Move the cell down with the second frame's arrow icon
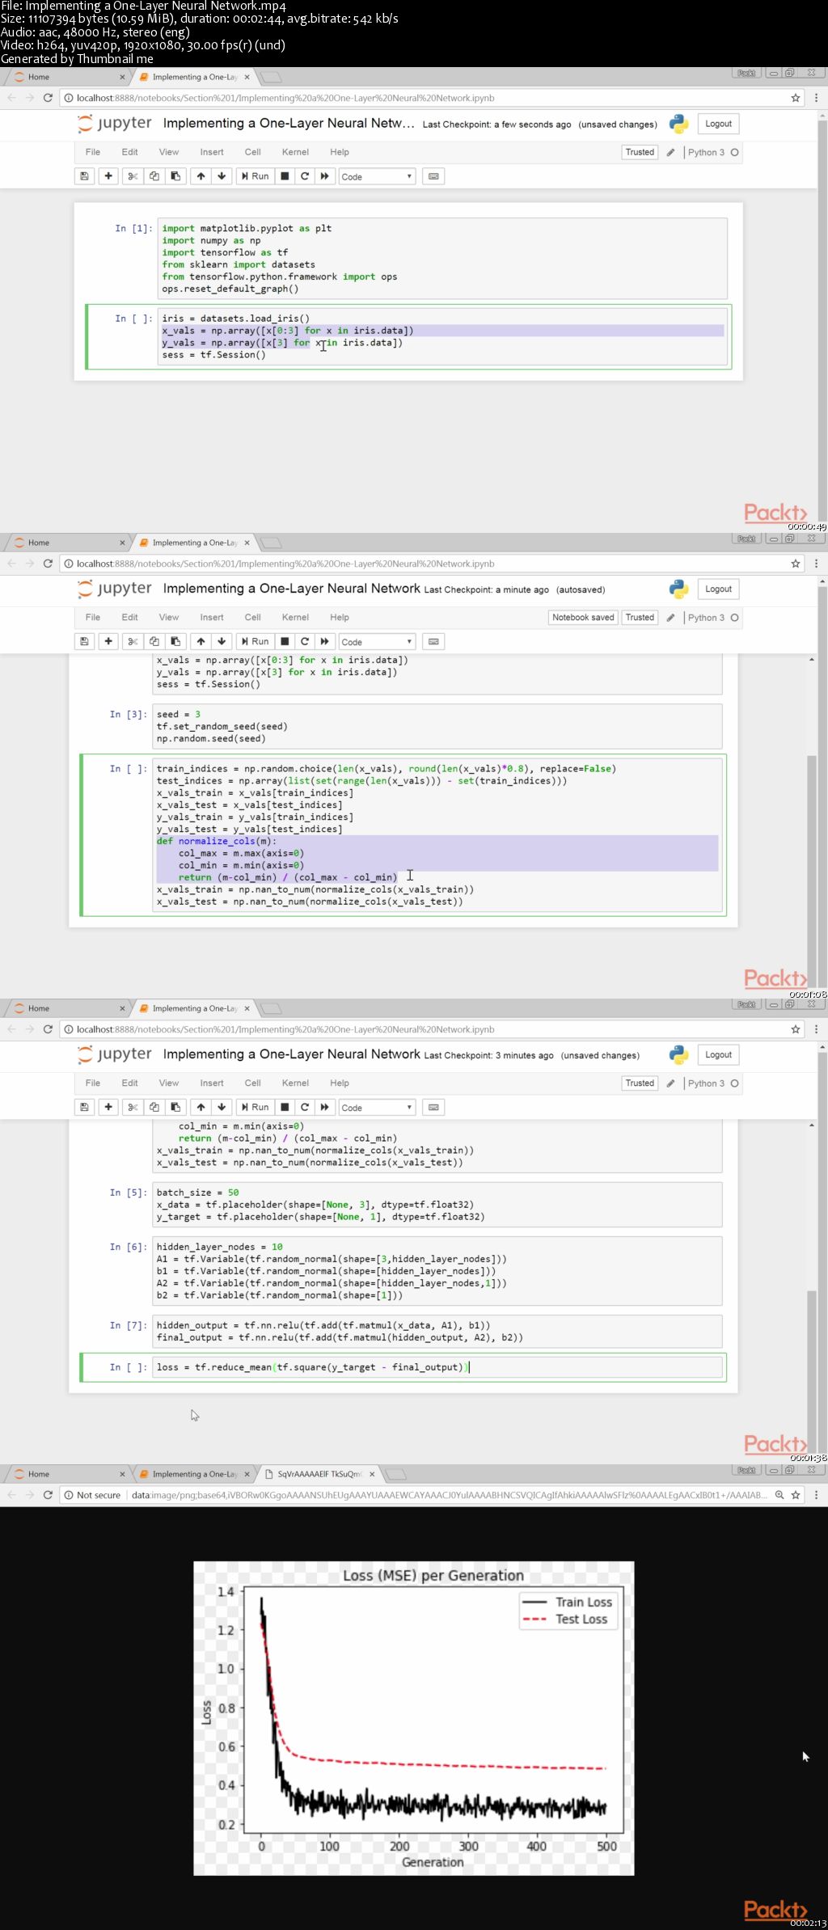Image resolution: width=828 pixels, height=1930 pixels. [x=222, y=641]
